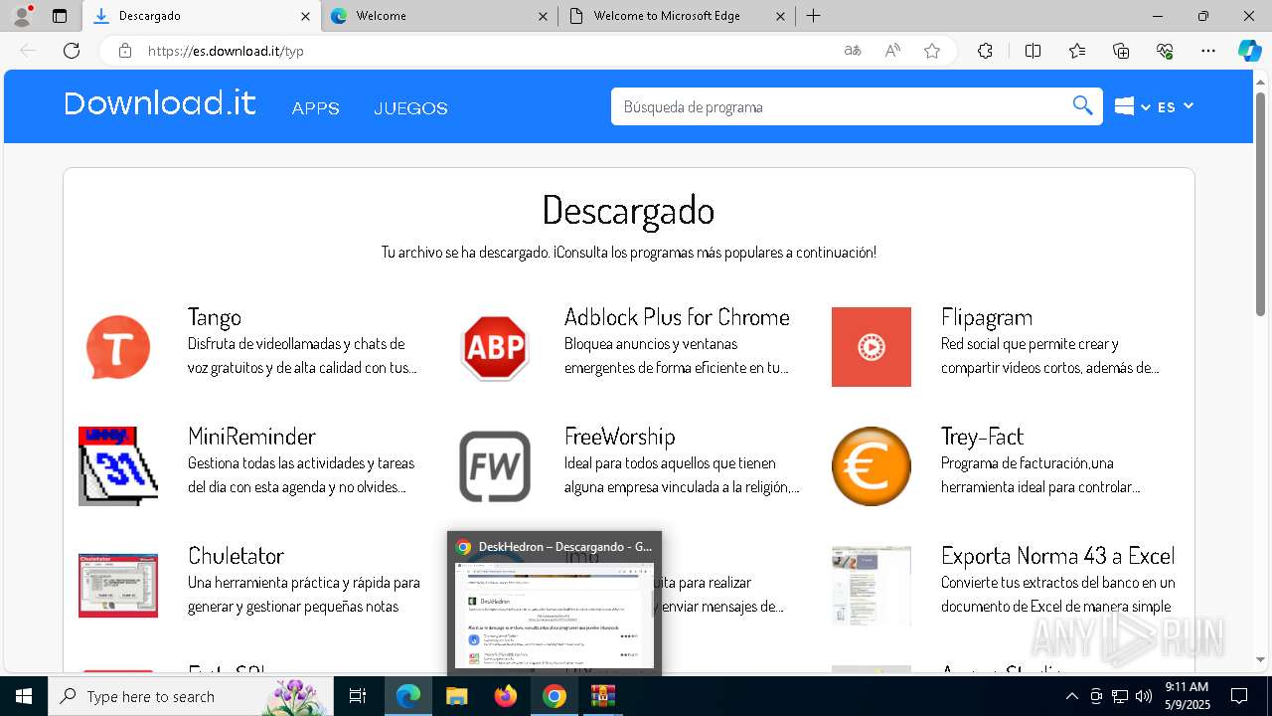
Task: Click the Exporta Norma 43 thumbnail
Action: (x=872, y=586)
